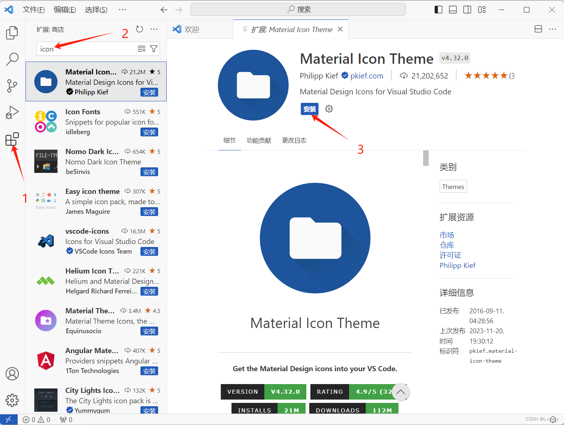Click the title bar command search box
This screenshot has height=425, width=564.
pyautogui.click(x=298, y=10)
